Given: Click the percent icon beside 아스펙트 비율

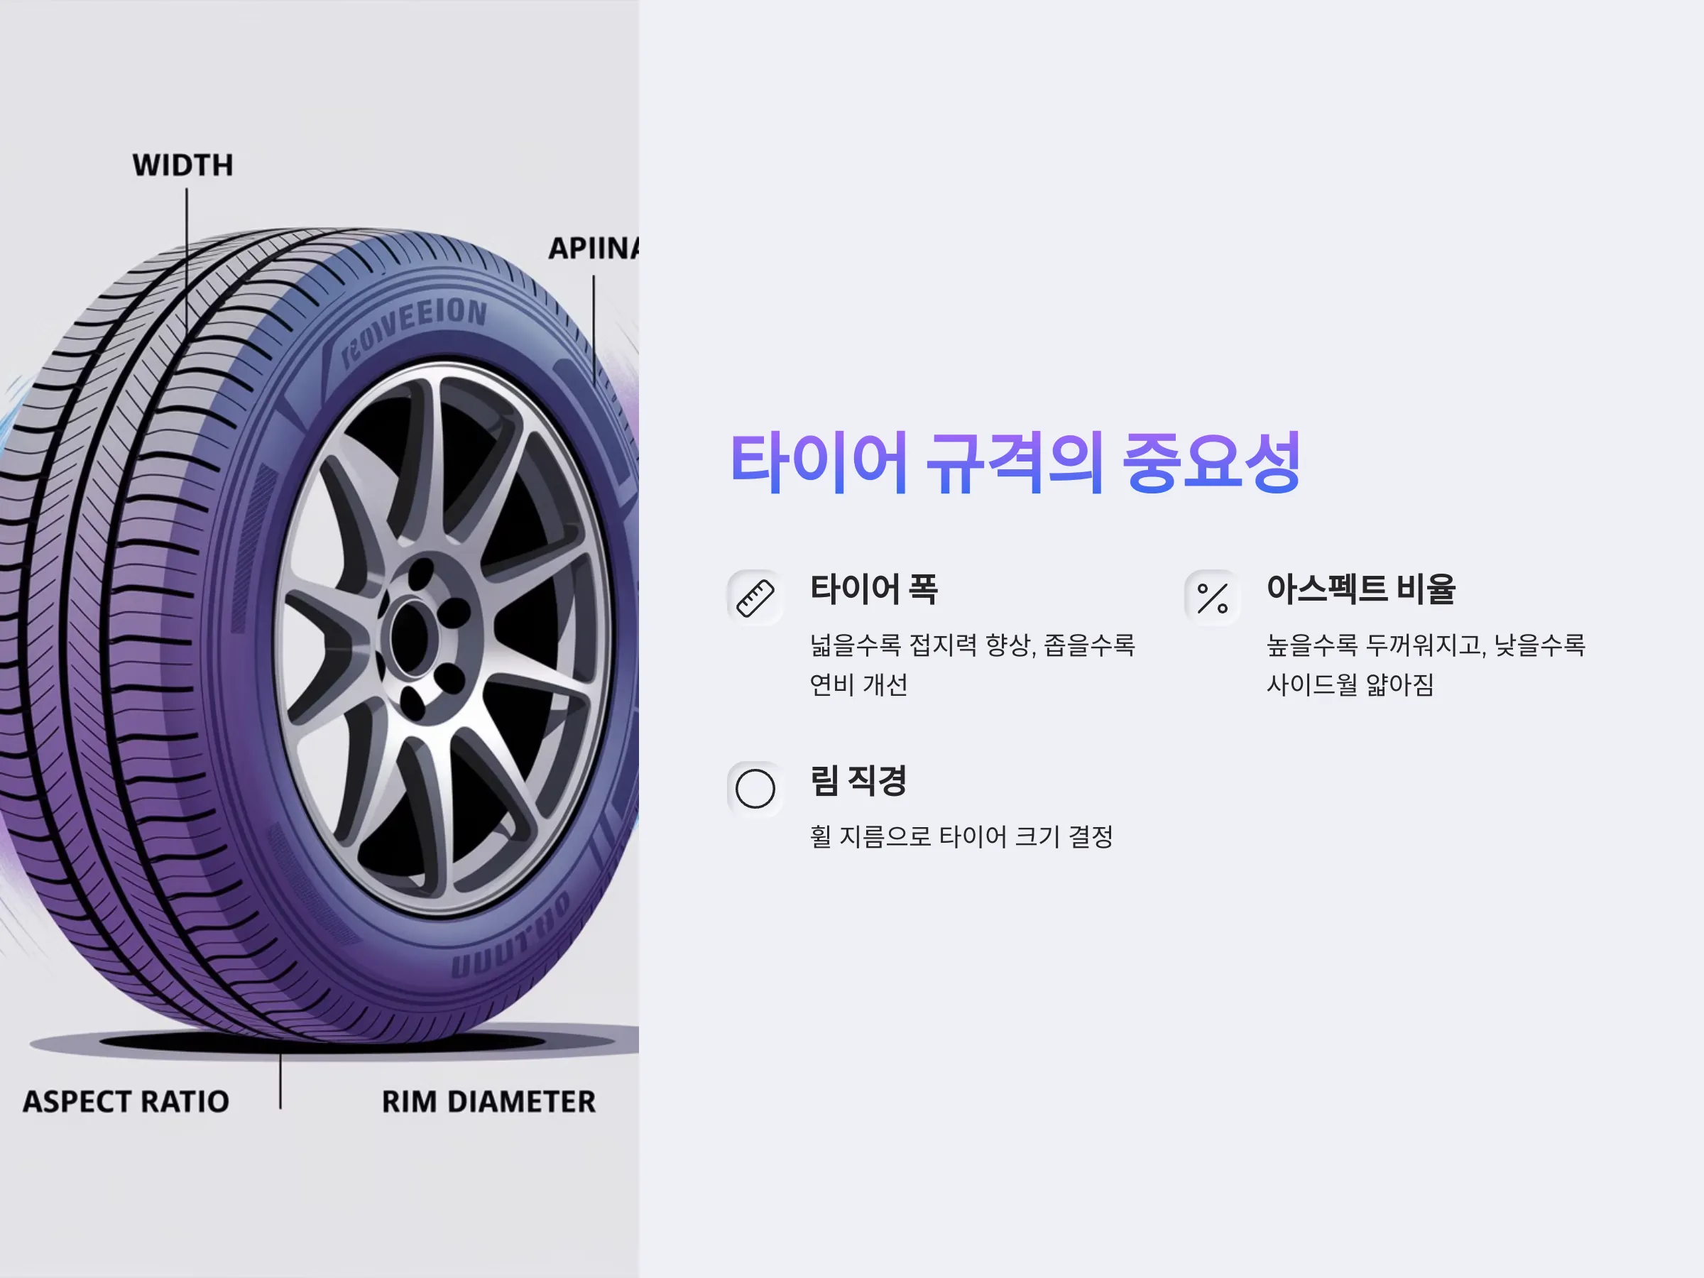Looking at the screenshot, I should pyautogui.click(x=1212, y=598).
